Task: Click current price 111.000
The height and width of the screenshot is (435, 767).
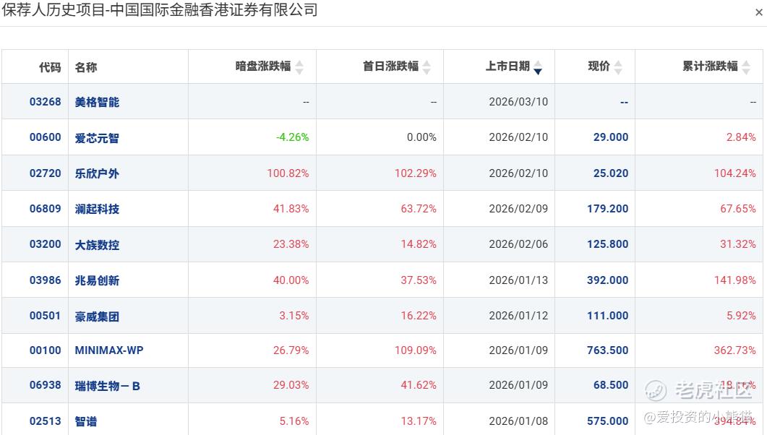Action: [608, 316]
